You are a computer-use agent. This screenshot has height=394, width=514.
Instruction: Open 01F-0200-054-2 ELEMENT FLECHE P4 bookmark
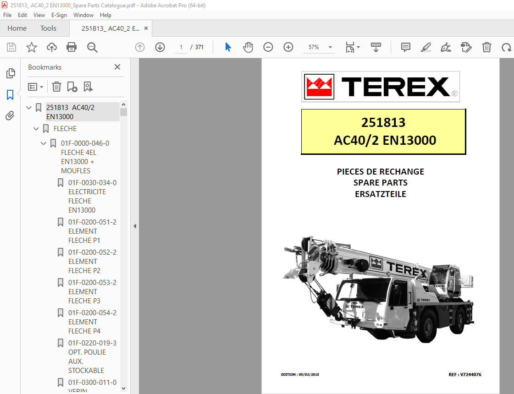tap(92, 322)
